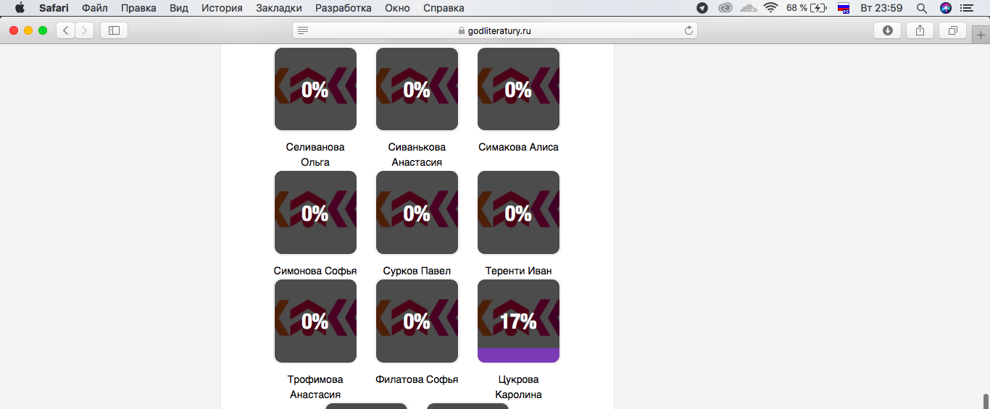Screen dimensions: 990x409
Task: Select the vote tile above Симонова Софья
Action: (x=315, y=213)
